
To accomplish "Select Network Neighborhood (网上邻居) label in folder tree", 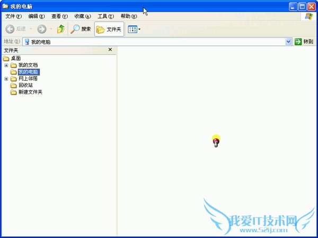I will [28, 78].
